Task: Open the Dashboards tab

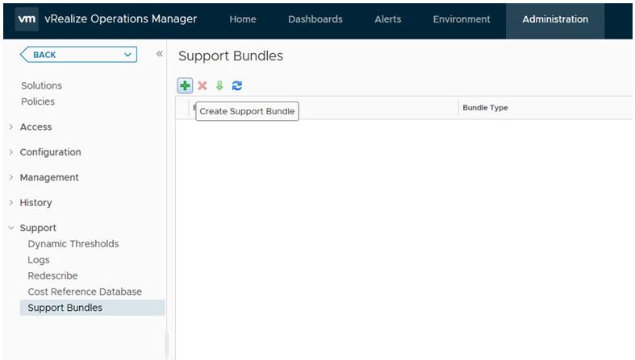Action: point(315,19)
